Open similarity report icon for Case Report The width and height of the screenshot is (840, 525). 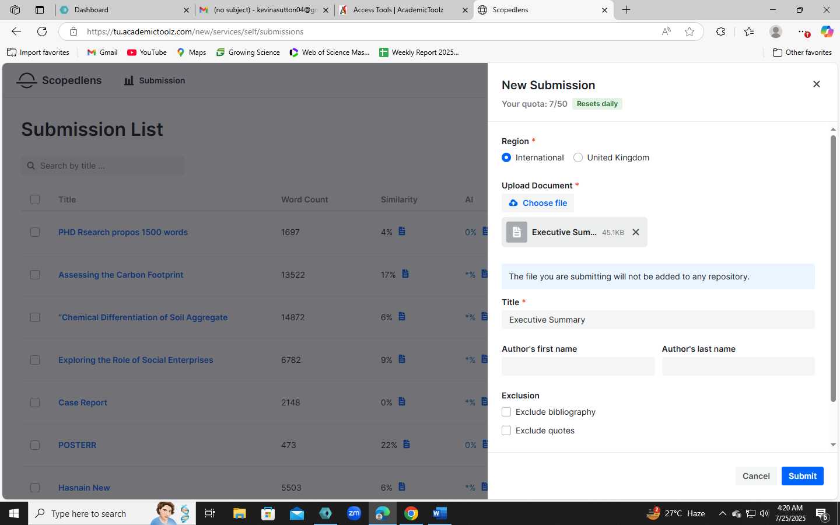(402, 402)
